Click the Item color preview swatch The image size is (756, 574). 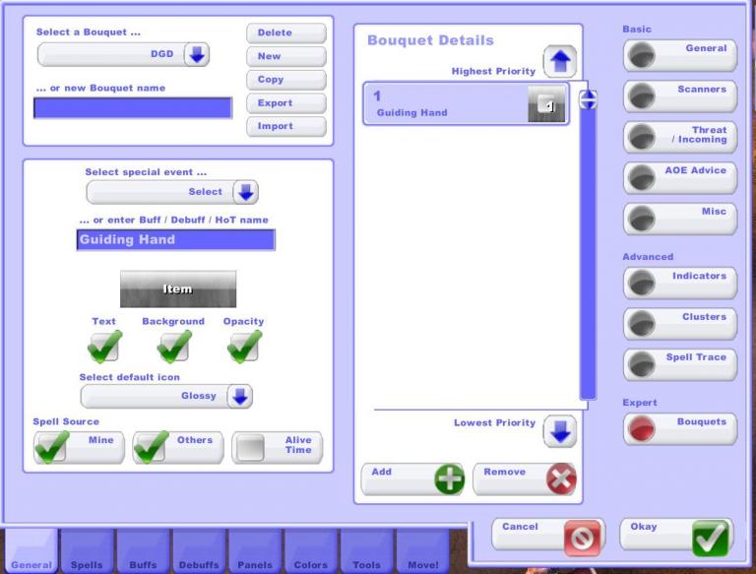[178, 289]
